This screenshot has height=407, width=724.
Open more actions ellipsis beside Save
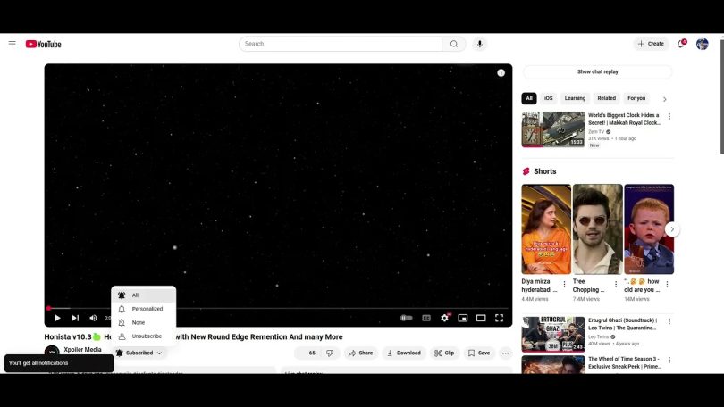[505, 353]
